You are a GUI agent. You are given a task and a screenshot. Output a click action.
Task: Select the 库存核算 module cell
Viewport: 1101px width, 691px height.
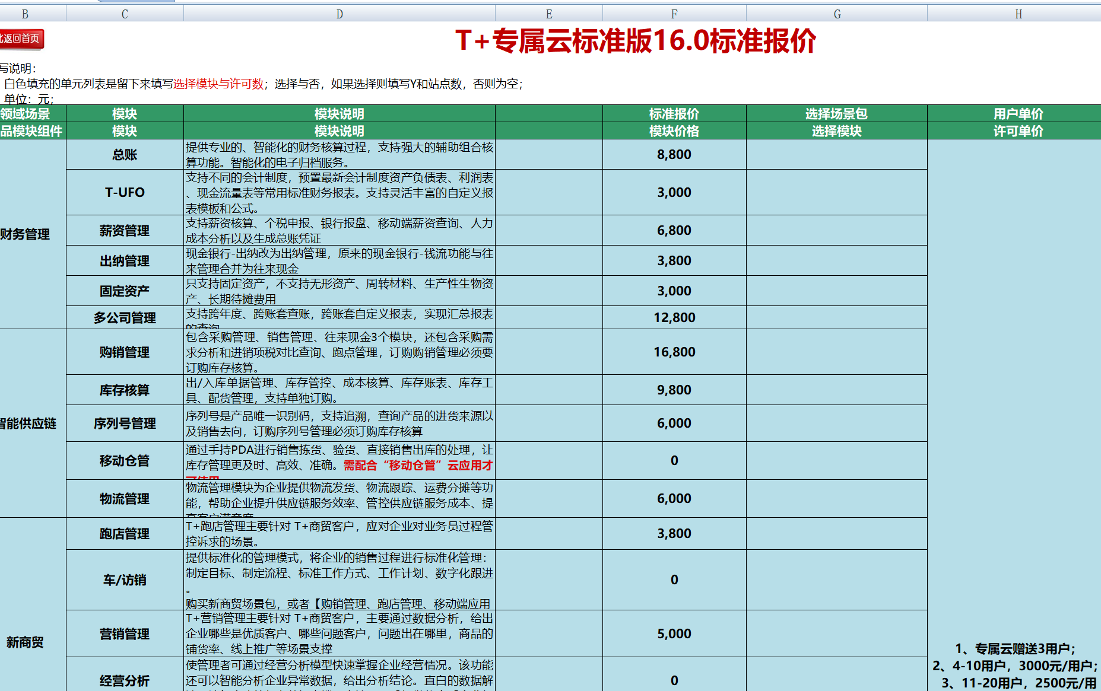(125, 390)
